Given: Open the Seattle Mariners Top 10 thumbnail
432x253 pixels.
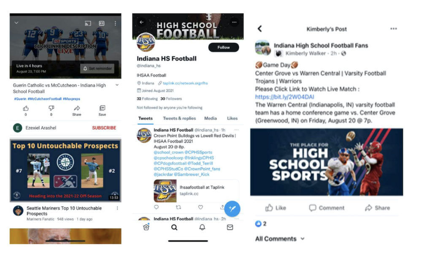Looking at the screenshot, I should pyautogui.click(x=65, y=171).
